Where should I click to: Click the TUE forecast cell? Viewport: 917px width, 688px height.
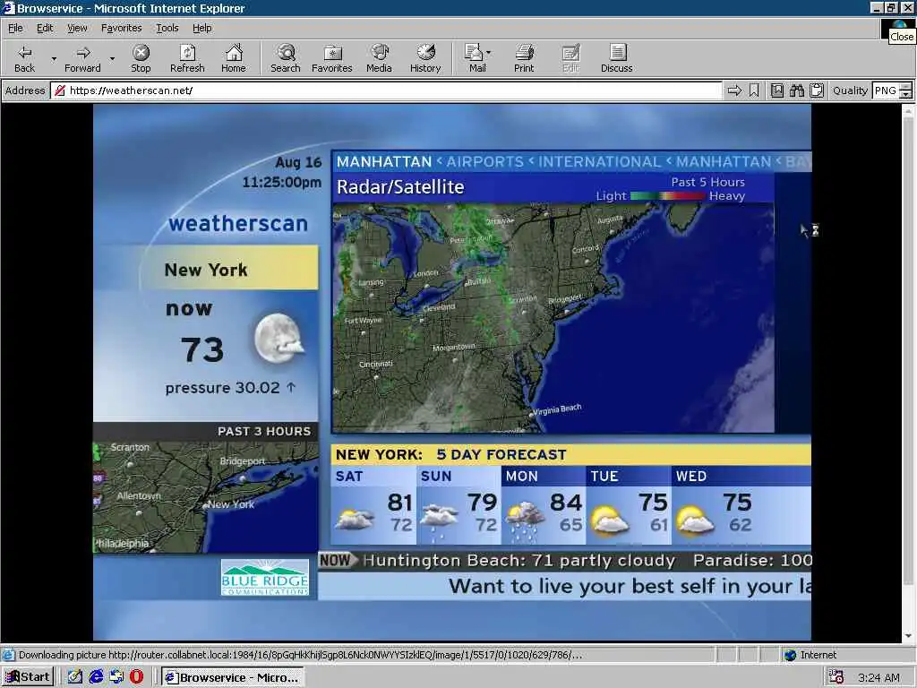pyautogui.click(x=629, y=505)
